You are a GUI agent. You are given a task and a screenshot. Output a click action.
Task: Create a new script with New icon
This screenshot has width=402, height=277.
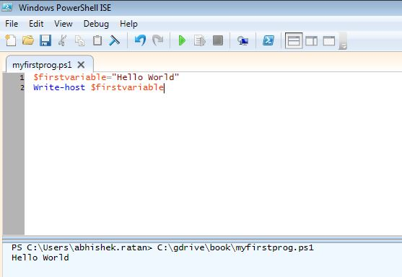tap(11, 40)
